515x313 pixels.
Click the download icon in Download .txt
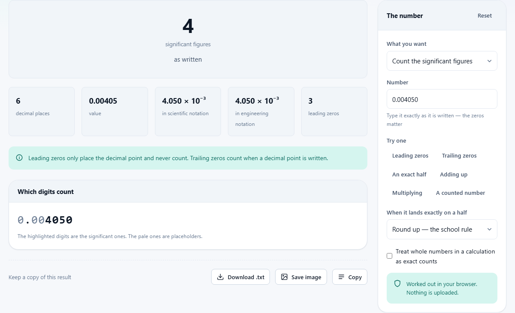(x=220, y=277)
